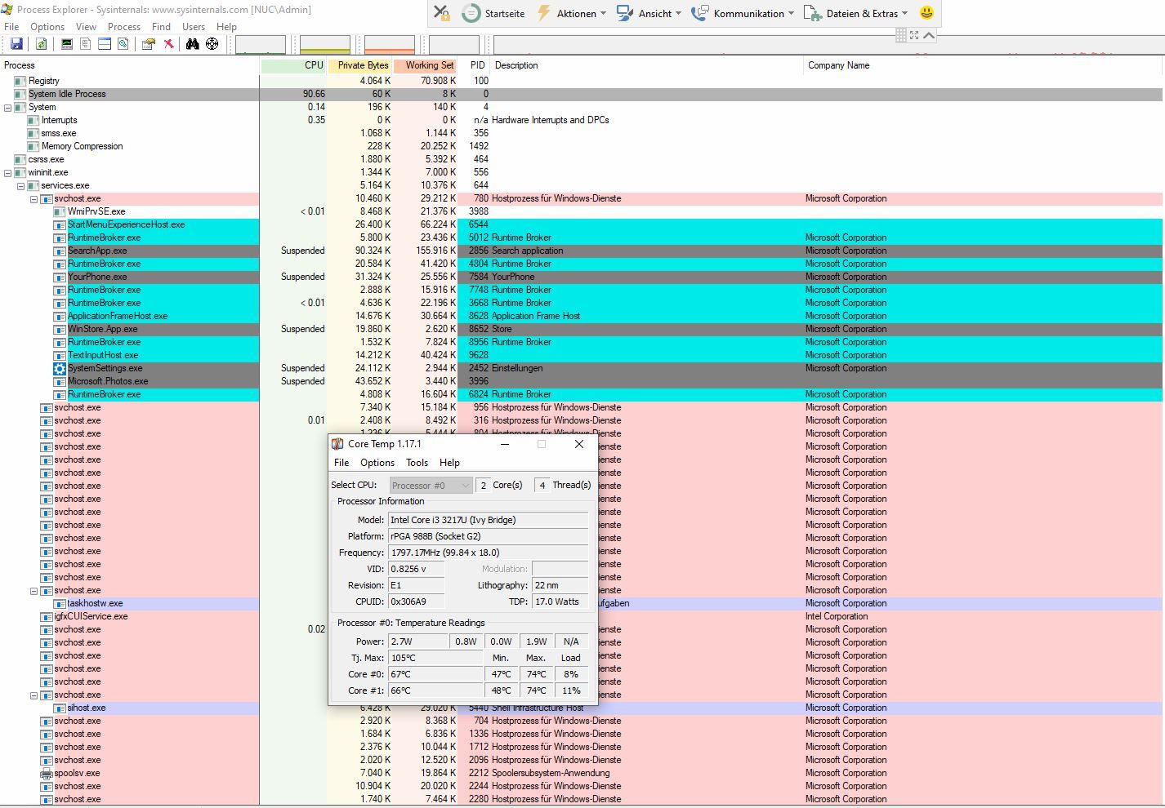
Task: Sort by the Working Set column header
Action: [426, 65]
